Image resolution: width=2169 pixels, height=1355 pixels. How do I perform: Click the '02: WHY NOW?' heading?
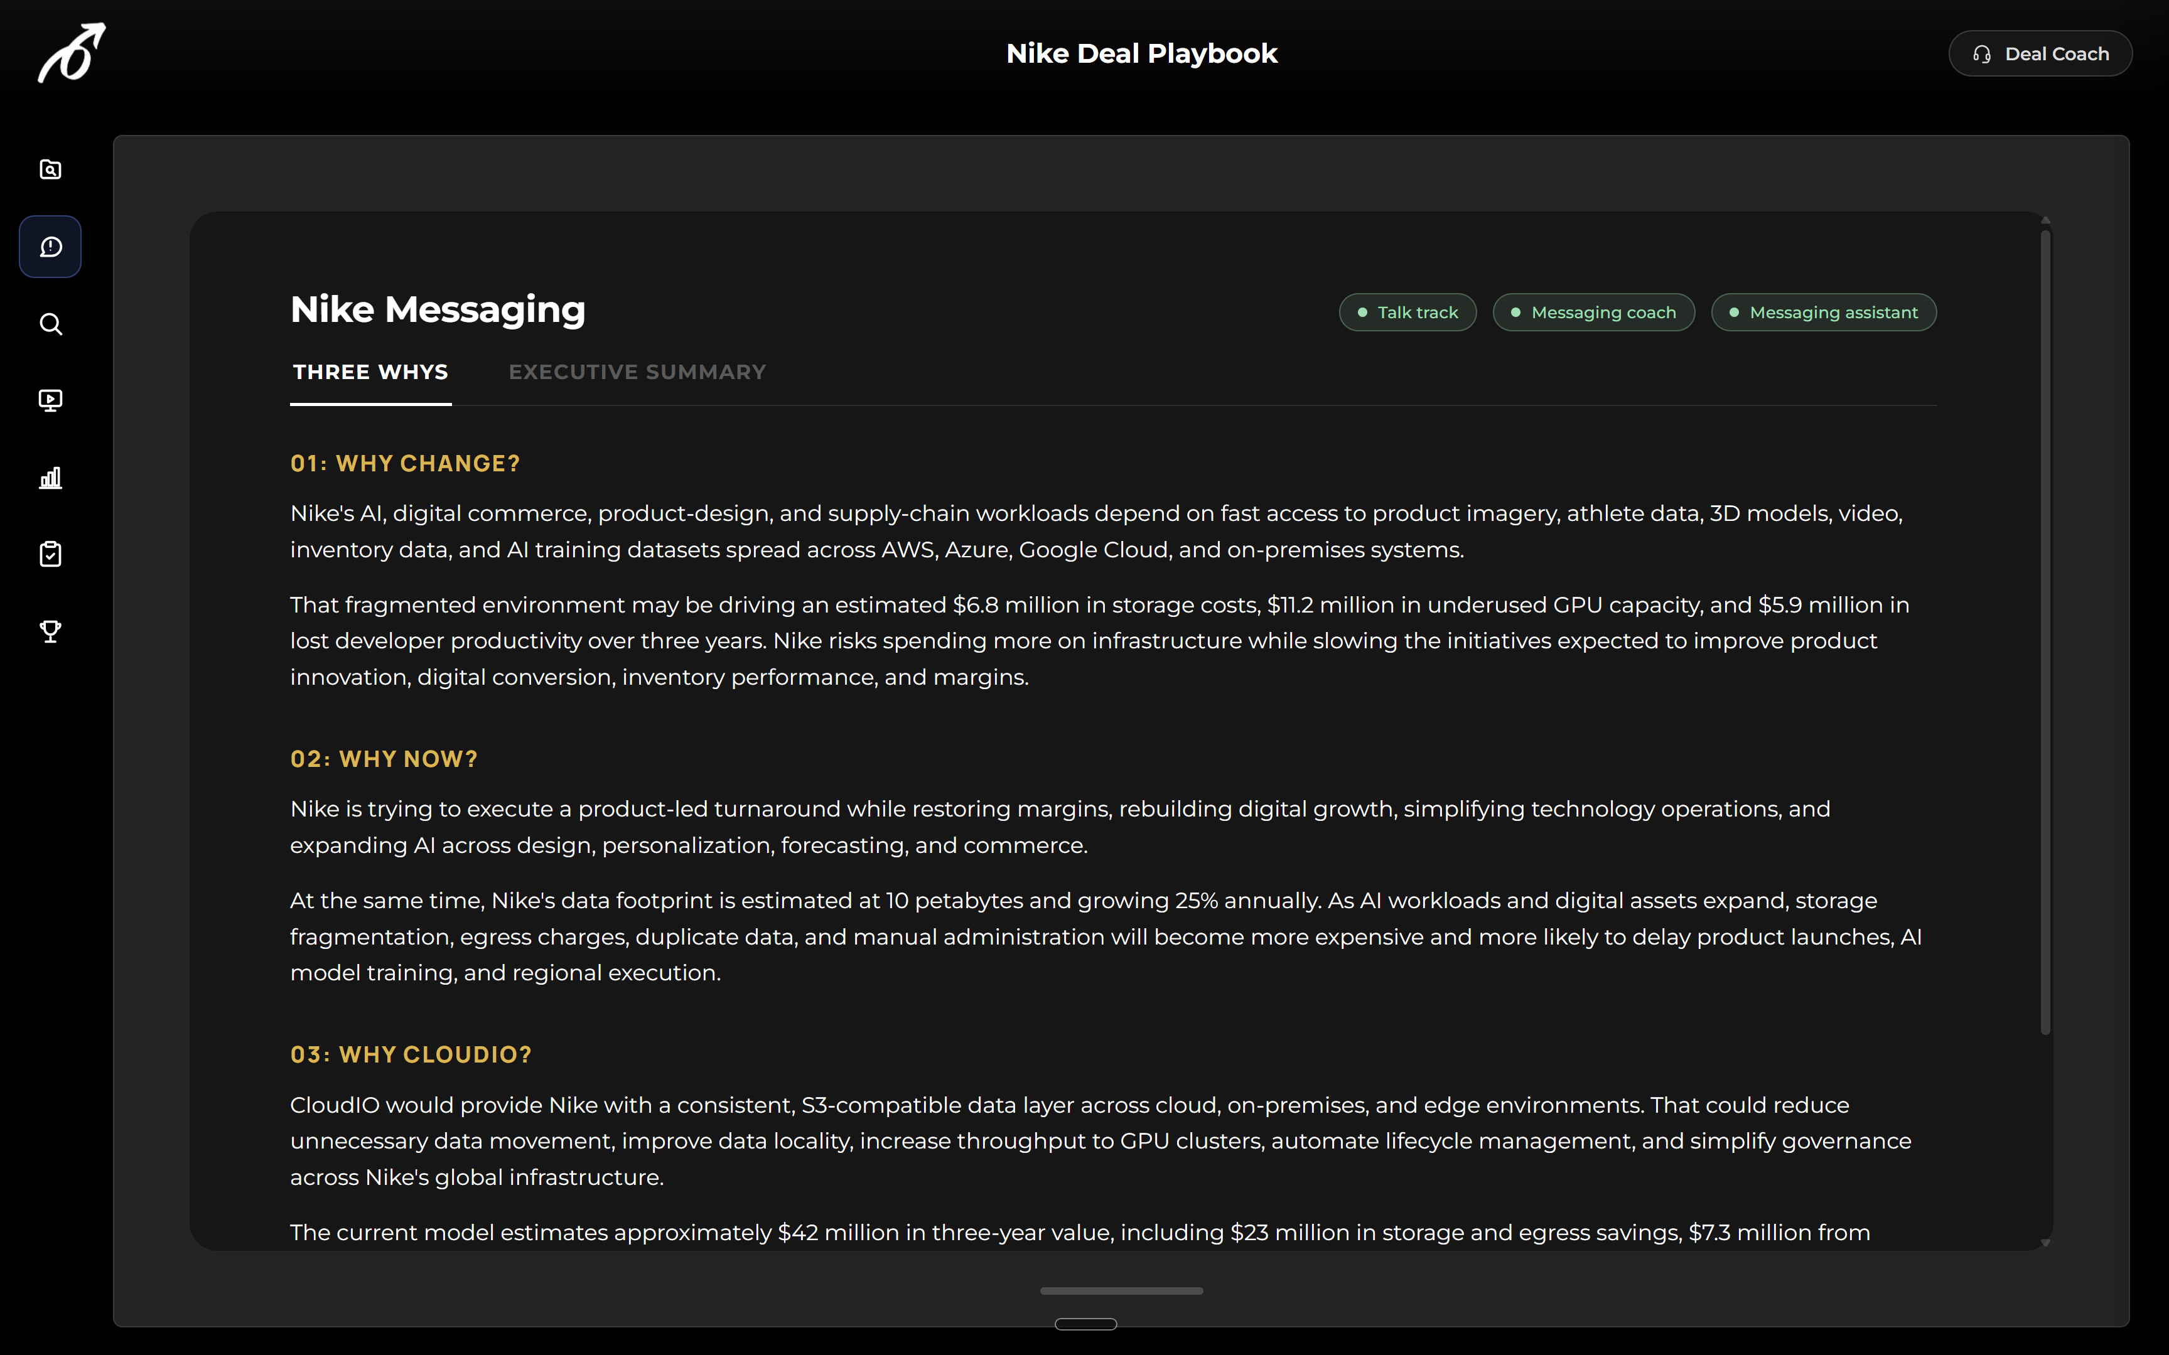[x=384, y=759]
